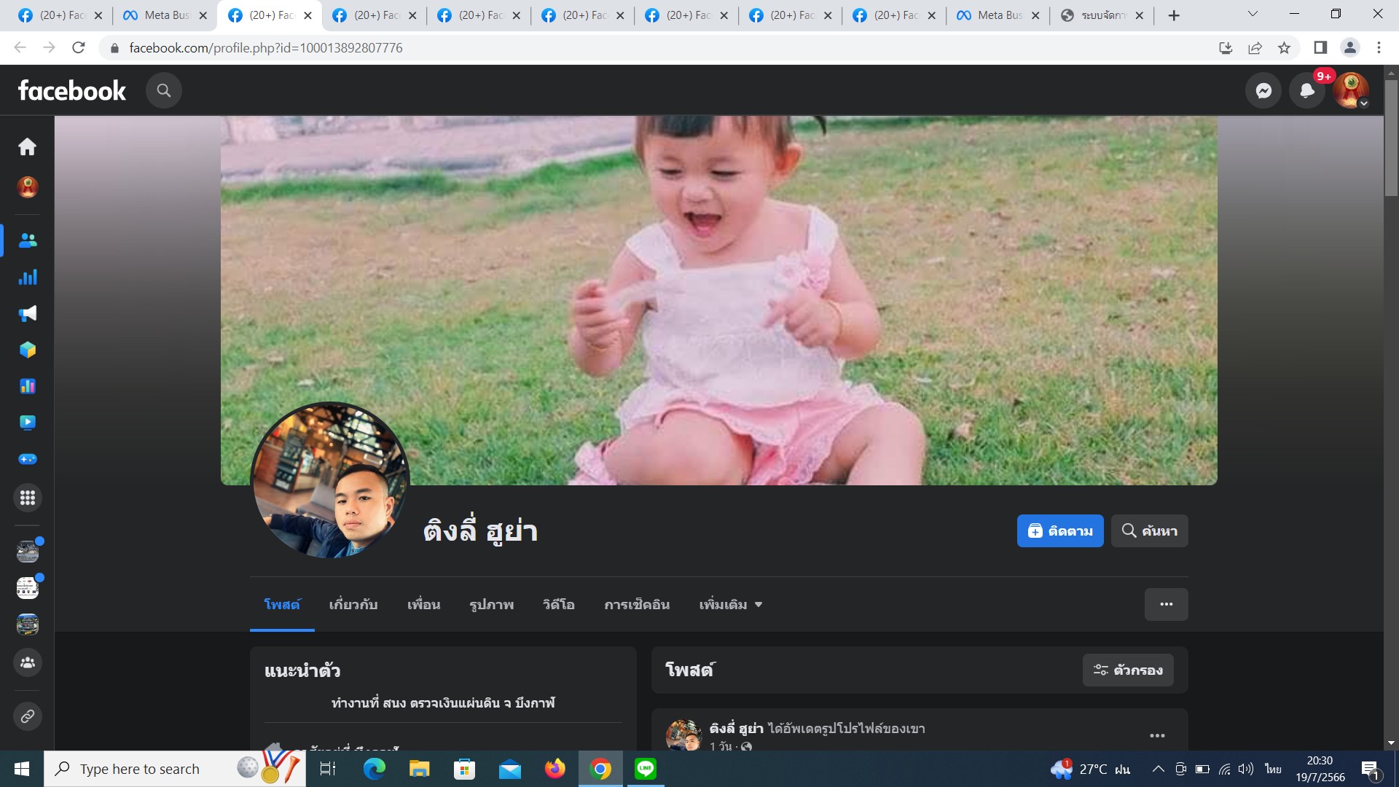Click the ติดตาม follow button
Screen dimensions: 1399x787
pyautogui.click(x=1059, y=530)
